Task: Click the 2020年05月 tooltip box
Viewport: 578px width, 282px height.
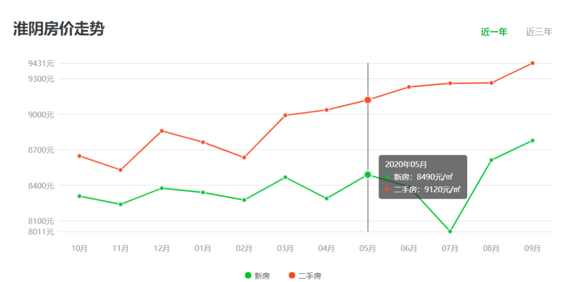Action: (x=423, y=177)
